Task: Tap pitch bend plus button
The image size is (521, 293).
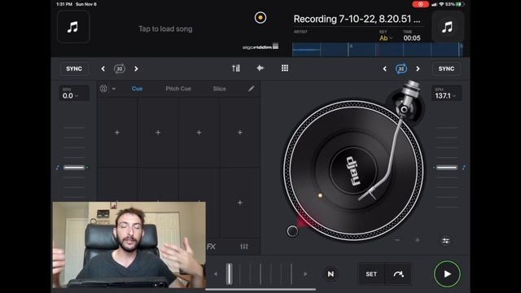Action: (418, 240)
